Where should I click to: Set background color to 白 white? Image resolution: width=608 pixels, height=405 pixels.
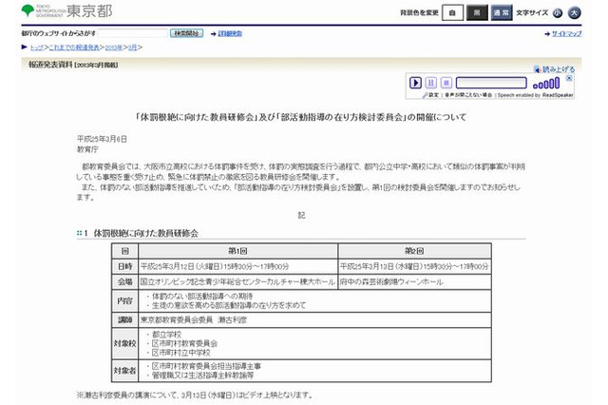pyautogui.click(x=452, y=12)
